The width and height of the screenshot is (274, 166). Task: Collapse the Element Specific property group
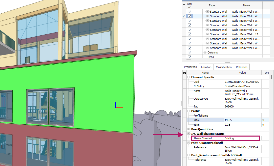pos(188,77)
